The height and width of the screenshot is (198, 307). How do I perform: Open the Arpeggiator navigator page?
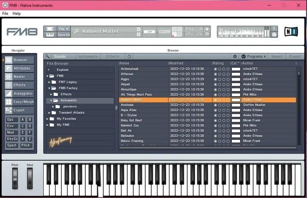tap(19, 93)
